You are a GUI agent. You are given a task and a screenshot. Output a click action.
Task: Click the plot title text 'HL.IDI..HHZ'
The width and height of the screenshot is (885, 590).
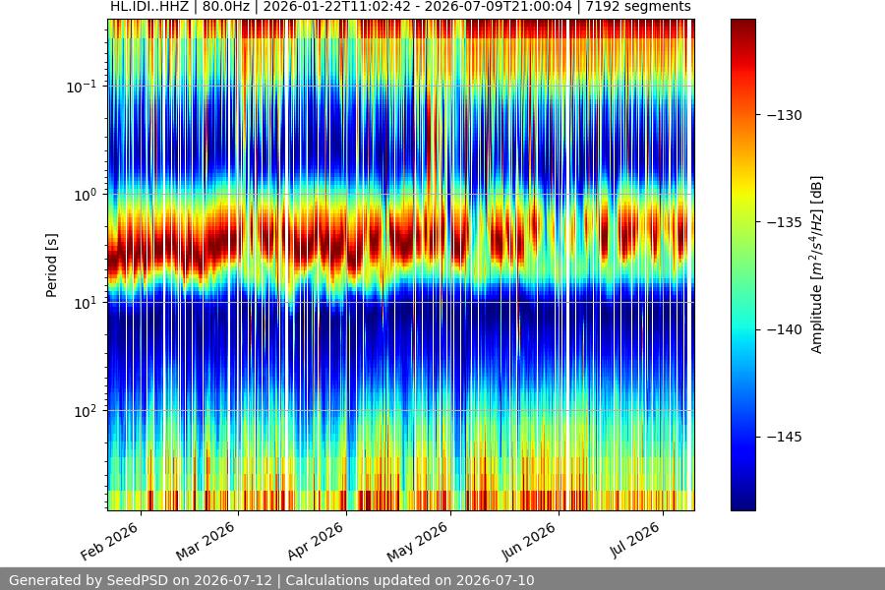point(151,7)
